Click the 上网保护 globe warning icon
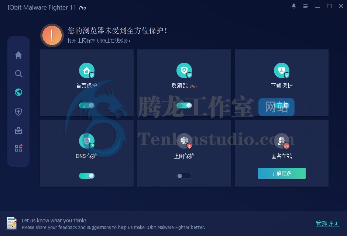 (x=184, y=141)
